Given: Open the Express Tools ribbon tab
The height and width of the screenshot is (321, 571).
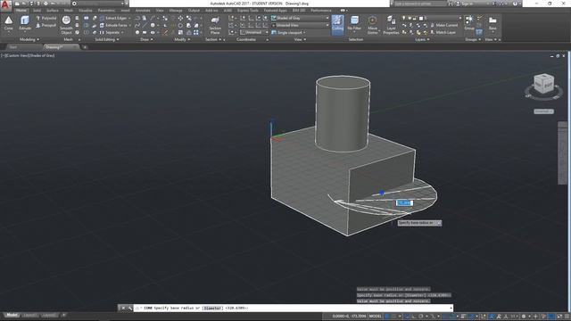Looking at the screenshot, I should (x=248, y=11).
